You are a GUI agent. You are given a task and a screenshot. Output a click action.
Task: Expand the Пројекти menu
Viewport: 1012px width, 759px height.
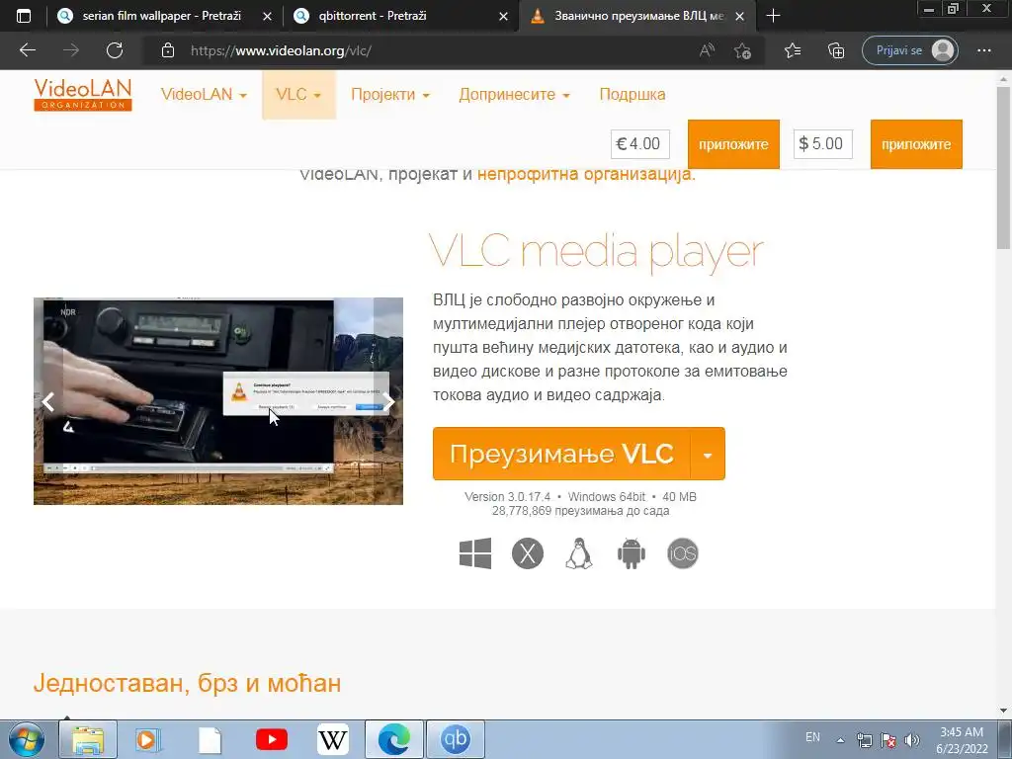pos(390,94)
